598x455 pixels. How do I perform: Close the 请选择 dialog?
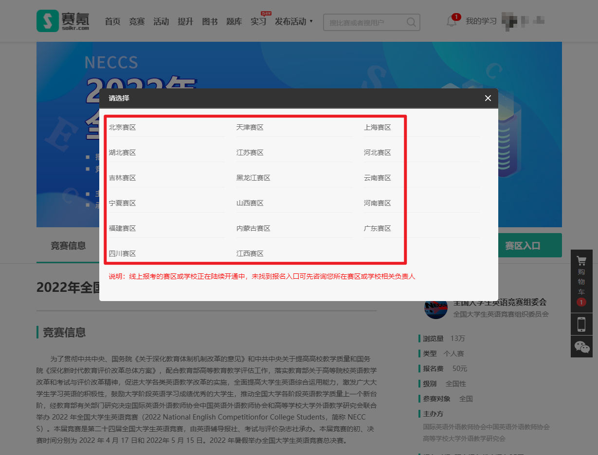pos(488,98)
